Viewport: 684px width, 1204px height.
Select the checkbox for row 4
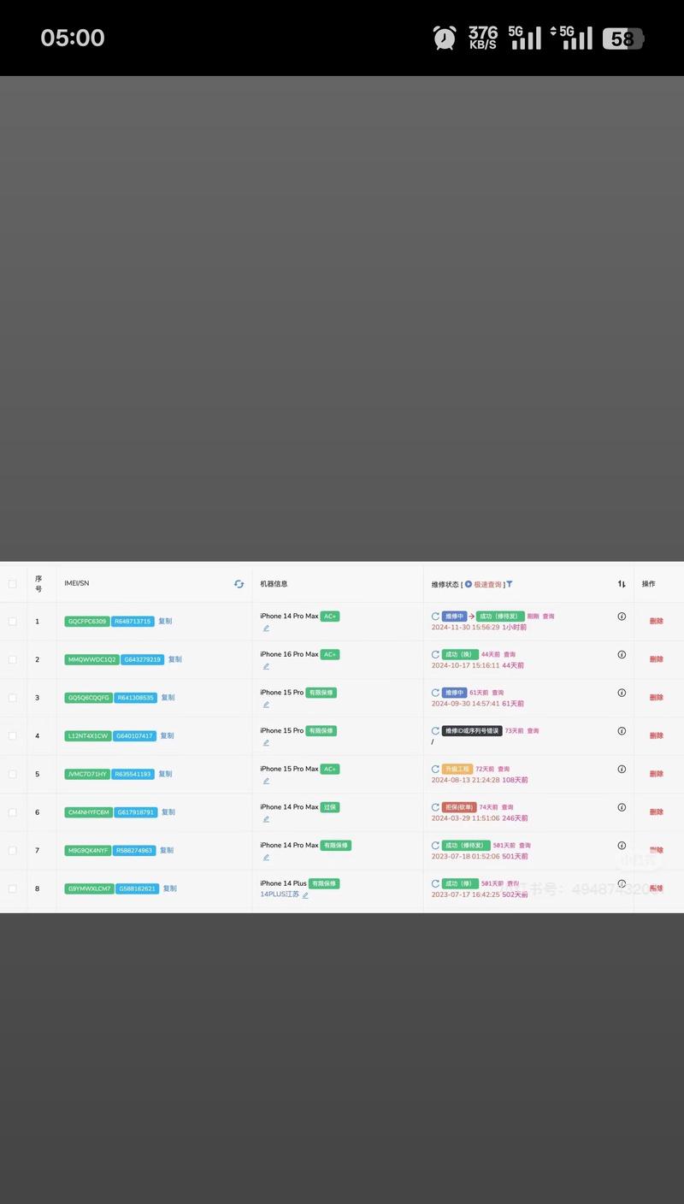tap(12, 736)
